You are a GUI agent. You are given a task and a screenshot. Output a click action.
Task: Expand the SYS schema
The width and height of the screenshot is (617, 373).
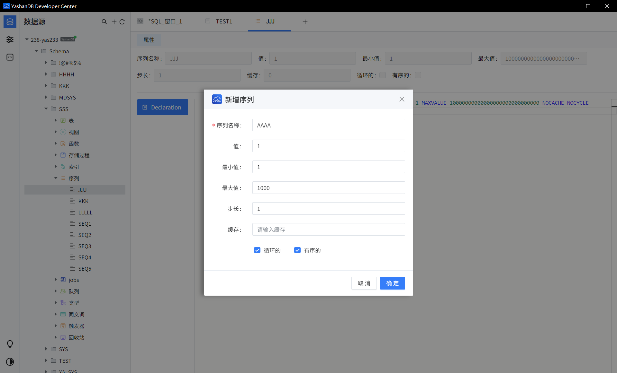coord(46,349)
